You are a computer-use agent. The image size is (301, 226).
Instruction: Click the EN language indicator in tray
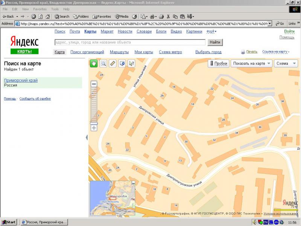click(x=266, y=222)
